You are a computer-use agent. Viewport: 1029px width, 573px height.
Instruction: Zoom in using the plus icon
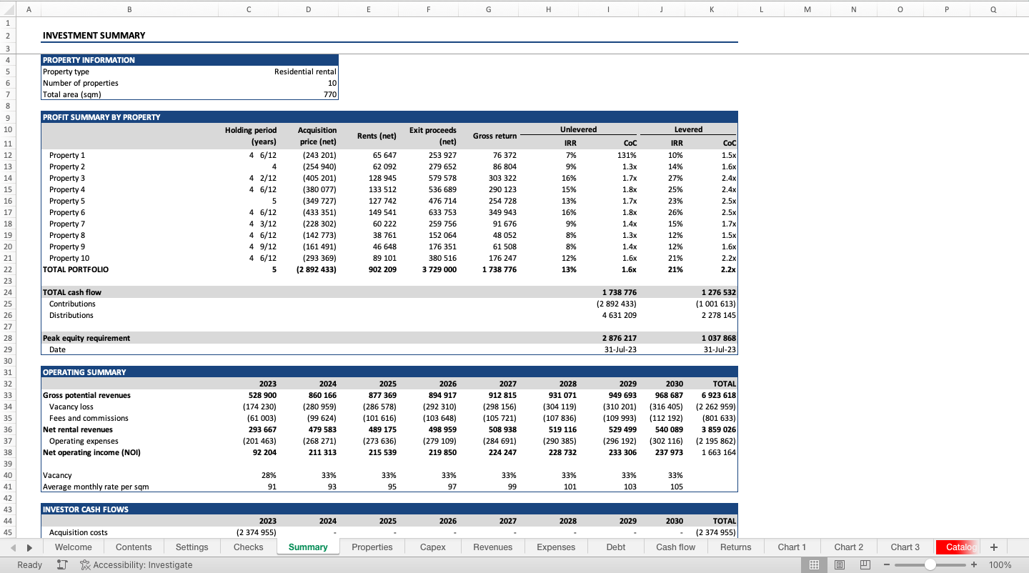[x=973, y=564]
